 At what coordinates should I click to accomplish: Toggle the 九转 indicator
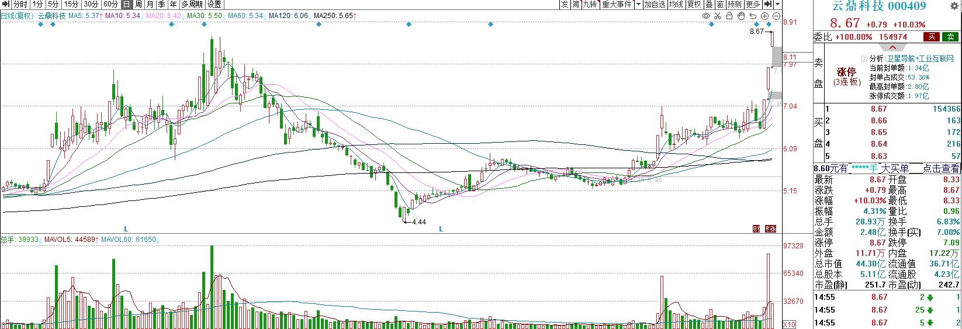click(590, 4)
